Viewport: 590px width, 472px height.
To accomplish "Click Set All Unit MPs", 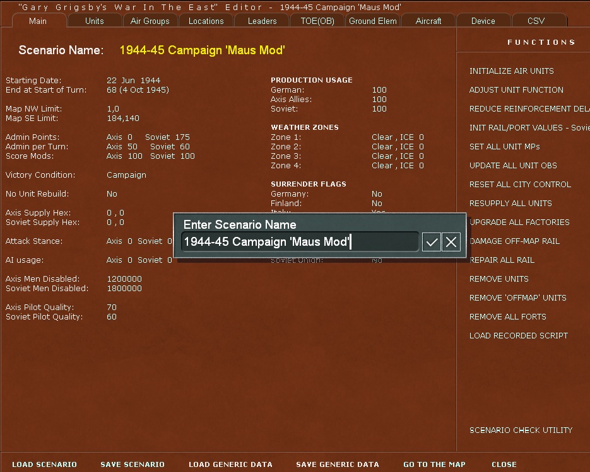I will pos(505,147).
